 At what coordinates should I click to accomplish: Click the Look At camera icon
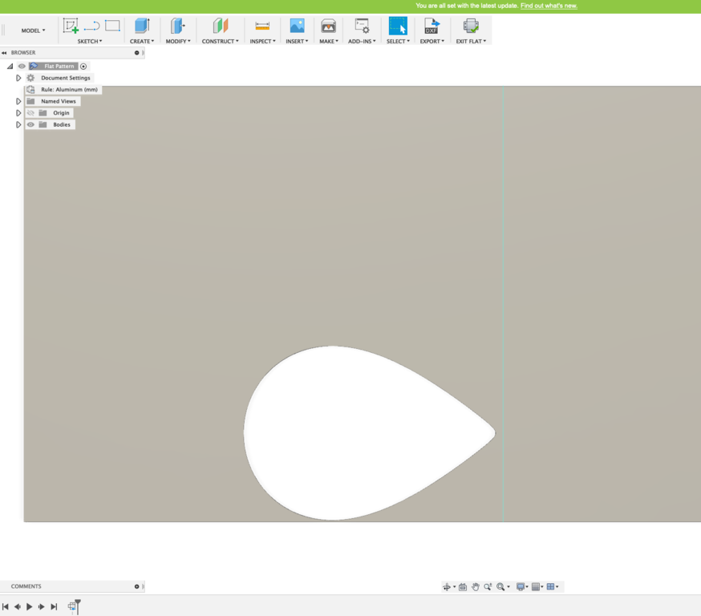(463, 587)
